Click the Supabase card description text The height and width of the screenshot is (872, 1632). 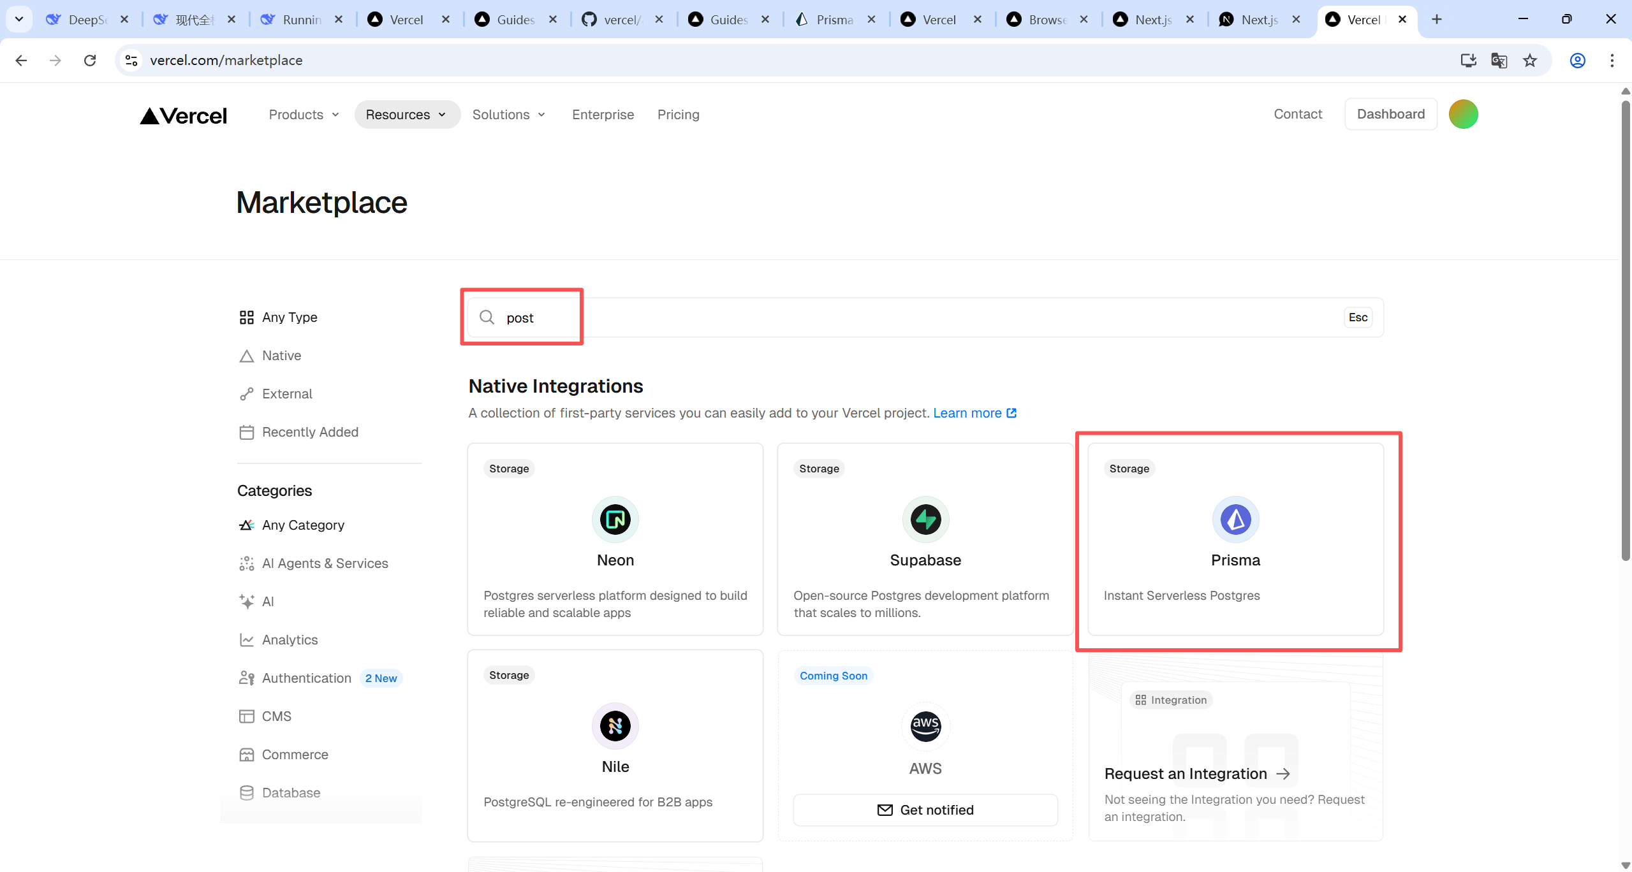(921, 604)
